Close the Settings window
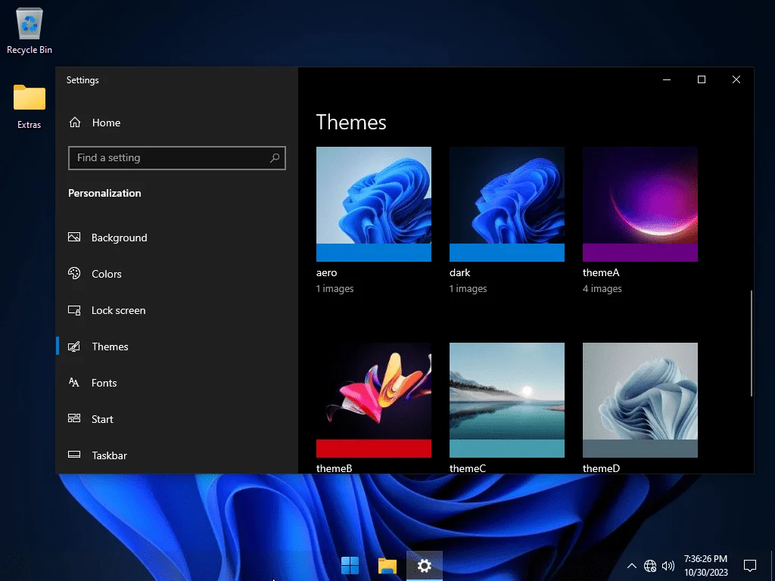Viewport: 775px width, 581px height. (x=736, y=79)
